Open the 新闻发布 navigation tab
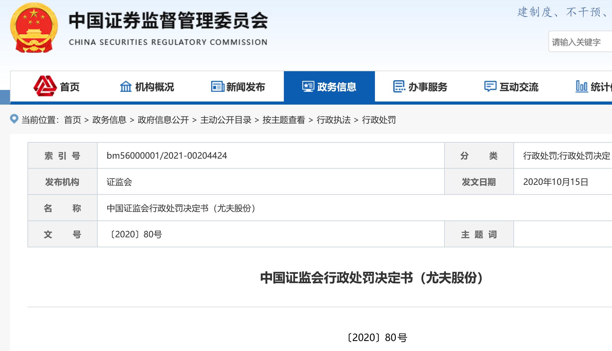This screenshot has width=612, height=351. coord(238,87)
